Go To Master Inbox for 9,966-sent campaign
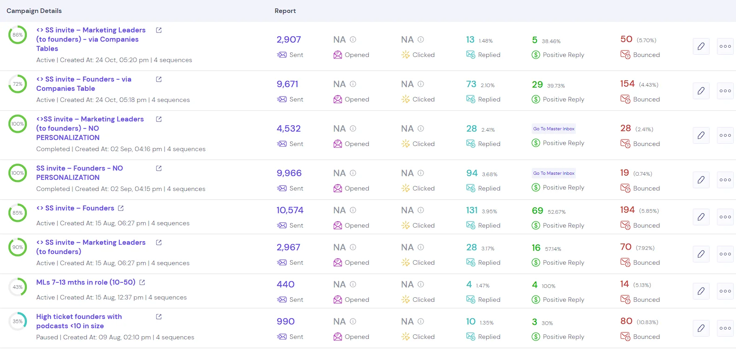 554,173
